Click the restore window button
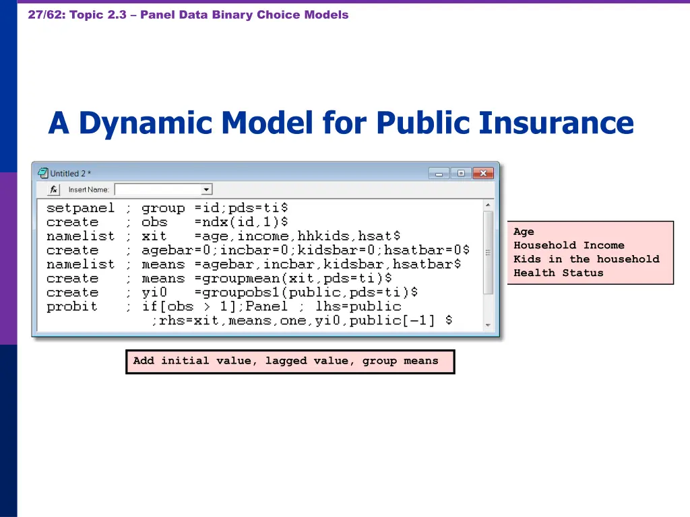This screenshot has height=517, width=690. click(461, 173)
